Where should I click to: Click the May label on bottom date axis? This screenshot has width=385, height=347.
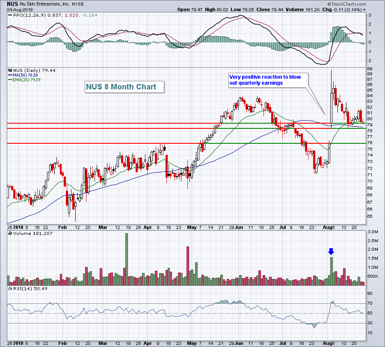click(x=192, y=343)
